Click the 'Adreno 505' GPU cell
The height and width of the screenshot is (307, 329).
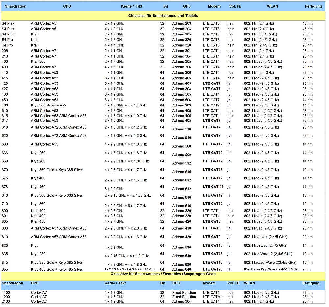point(182,94)
